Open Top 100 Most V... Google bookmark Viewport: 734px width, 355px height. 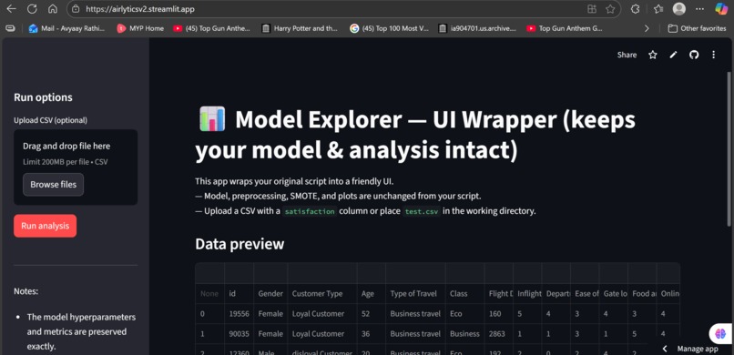coord(389,28)
